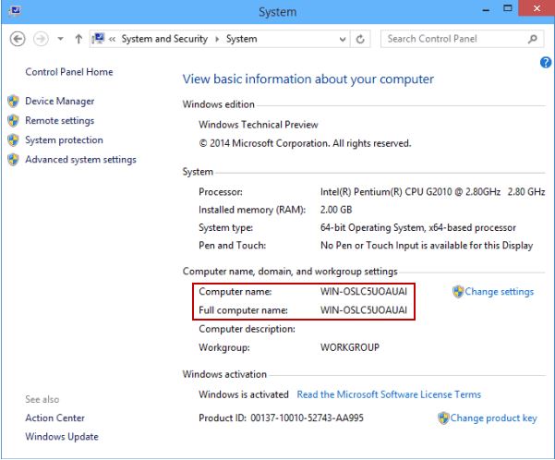Click the View basic information heading
Image resolution: width=555 pixels, height=460 pixels.
(x=308, y=79)
